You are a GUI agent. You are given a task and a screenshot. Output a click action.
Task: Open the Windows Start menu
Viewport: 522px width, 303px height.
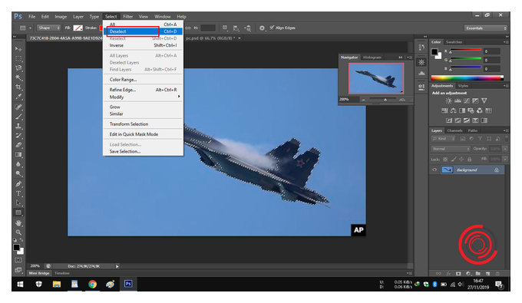click(x=20, y=284)
